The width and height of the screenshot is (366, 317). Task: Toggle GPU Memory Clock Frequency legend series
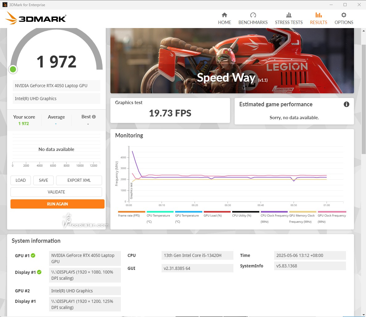pos(303,217)
